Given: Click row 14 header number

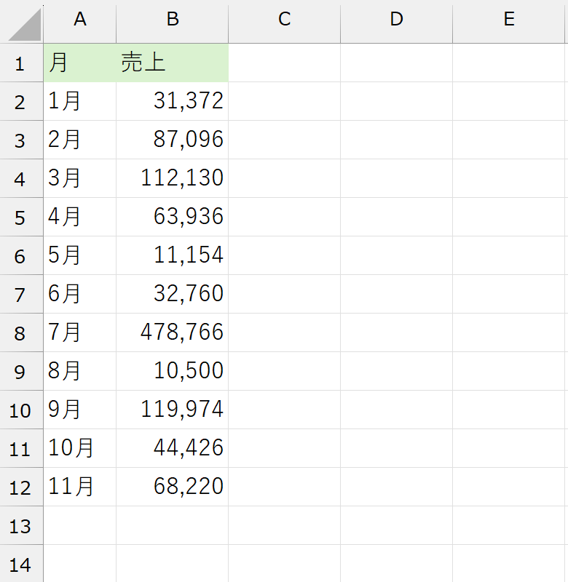Looking at the screenshot, I should pos(20,565).
